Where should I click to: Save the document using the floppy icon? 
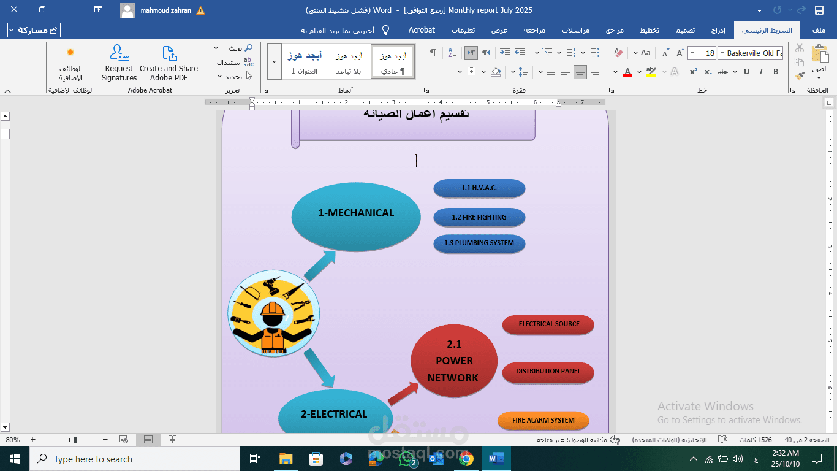tap(819, 10)
